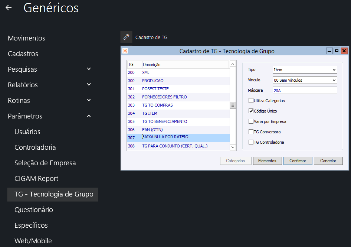The width and height of the screenshot is (351, 247).
Task: Select TG - Tecnologia de Grupo item
Action: (53, 194)
